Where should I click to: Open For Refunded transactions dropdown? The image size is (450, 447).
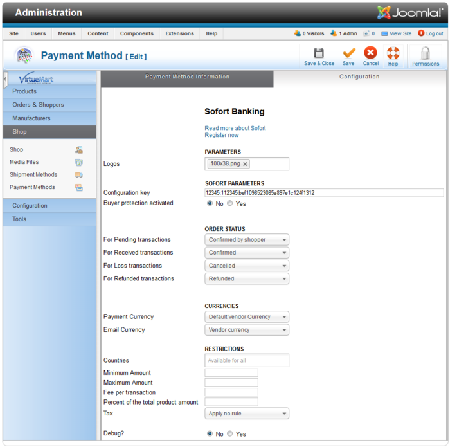(x=247, y=278)
